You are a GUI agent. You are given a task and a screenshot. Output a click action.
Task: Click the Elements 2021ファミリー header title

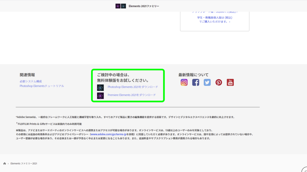(144, 6)
